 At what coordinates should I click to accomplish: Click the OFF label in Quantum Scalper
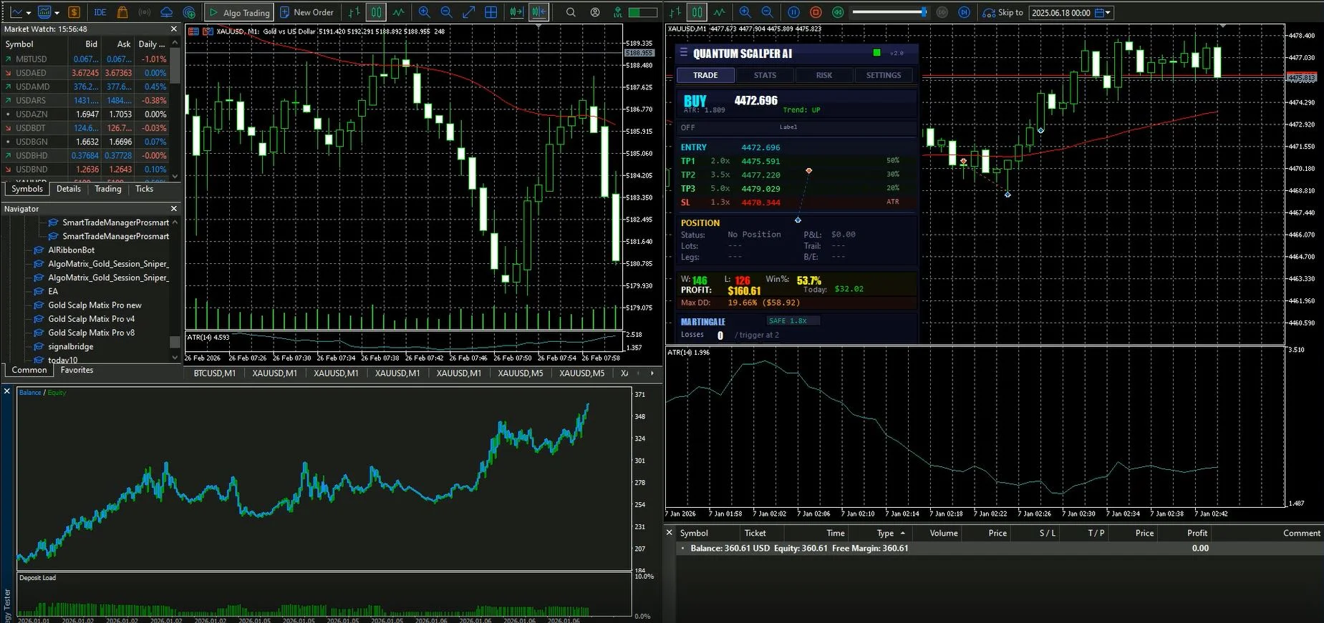(x=687, y=127)
